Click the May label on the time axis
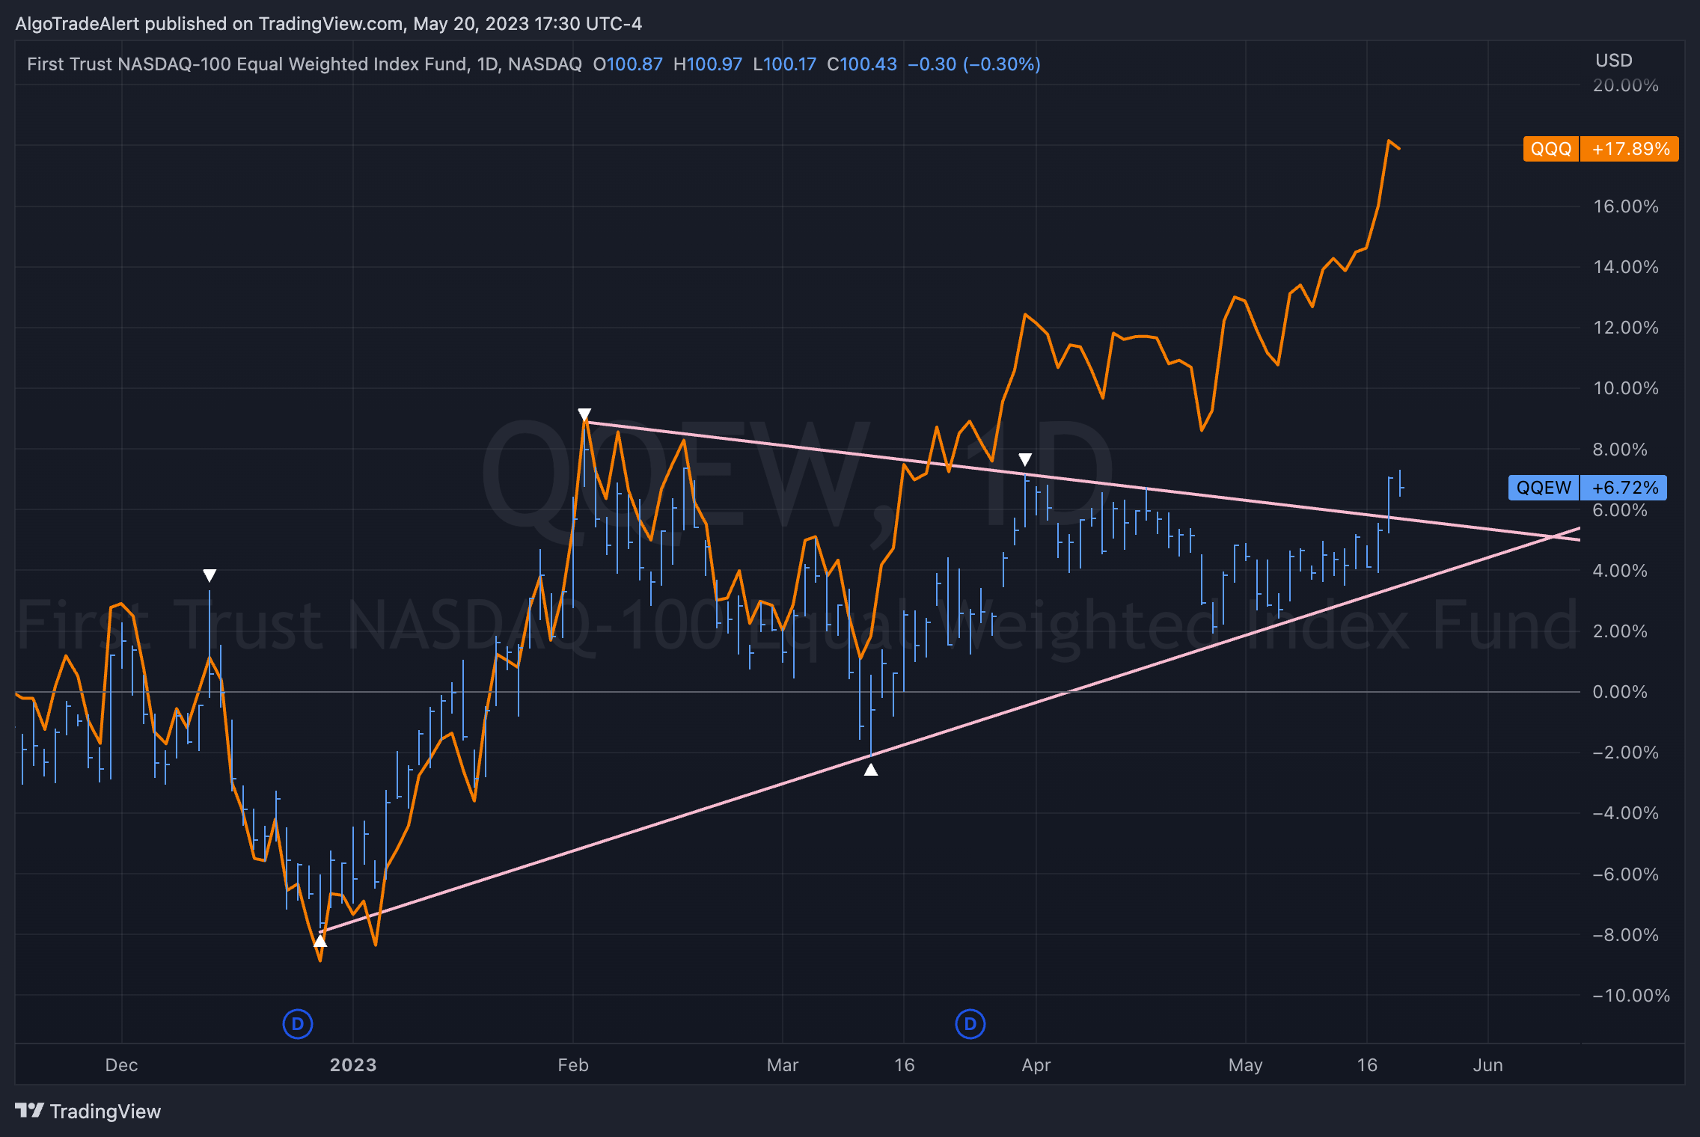The width and height of the screenshot is (1700, 1137). pos(1246,1065)
